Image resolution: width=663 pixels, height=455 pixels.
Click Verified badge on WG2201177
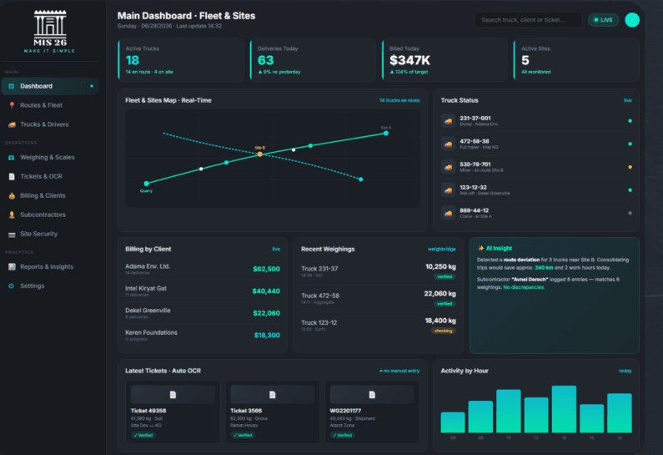click(x=343, y=435)
